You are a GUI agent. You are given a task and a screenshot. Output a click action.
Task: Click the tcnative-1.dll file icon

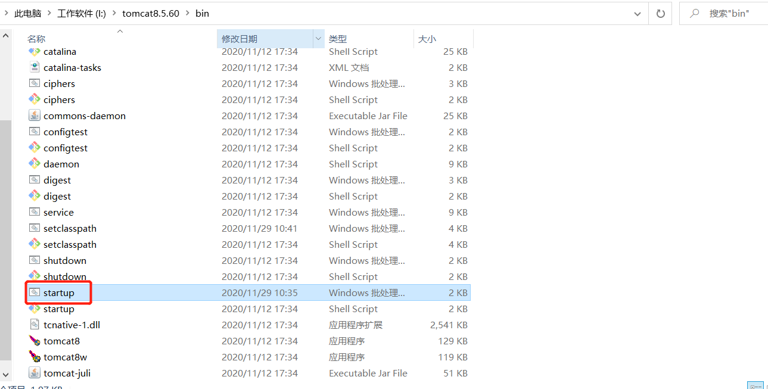click(35, 325)
